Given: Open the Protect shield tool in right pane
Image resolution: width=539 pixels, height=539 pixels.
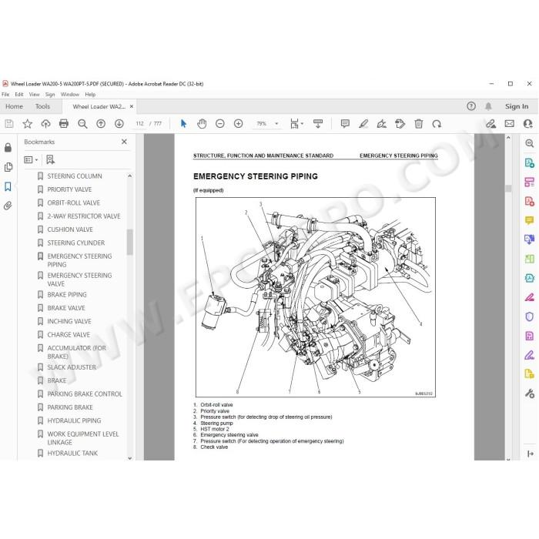Looking at the screenshot, I should (530, 316).
